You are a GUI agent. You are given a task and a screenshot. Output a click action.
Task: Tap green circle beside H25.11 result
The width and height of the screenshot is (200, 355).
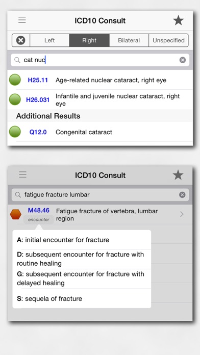coord(15,80)
